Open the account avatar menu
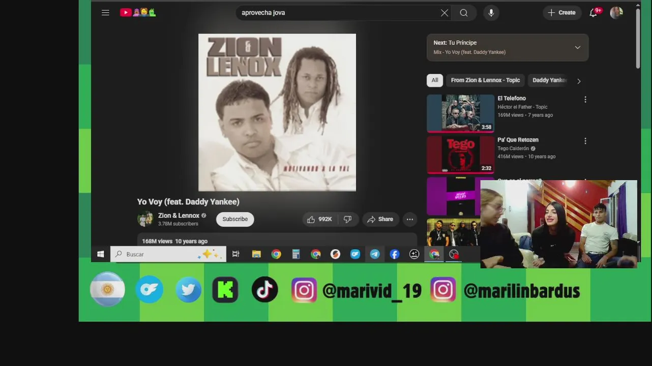This screenshot has width=652, height=366. pyautogui.click(x=616, y=13)
